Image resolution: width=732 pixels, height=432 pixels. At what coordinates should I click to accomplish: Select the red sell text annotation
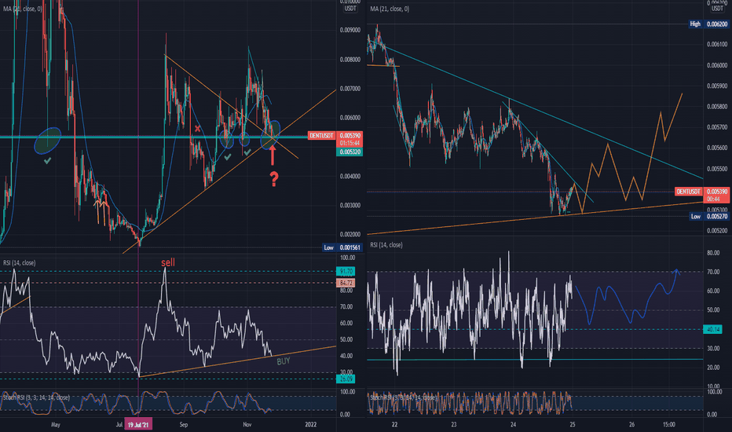point(168,262)
